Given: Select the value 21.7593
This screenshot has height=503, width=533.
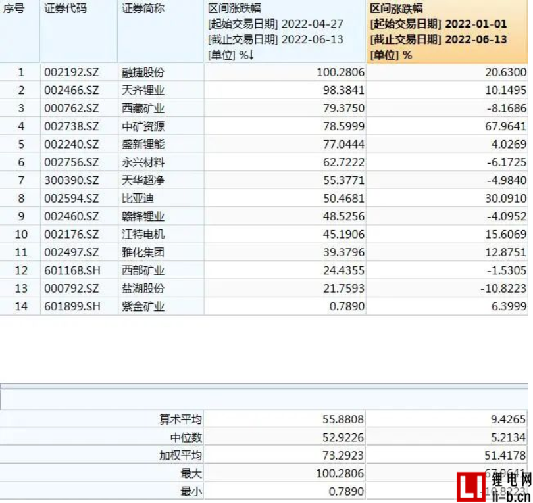Looking at the screenshot, I should tap(343, 289).
